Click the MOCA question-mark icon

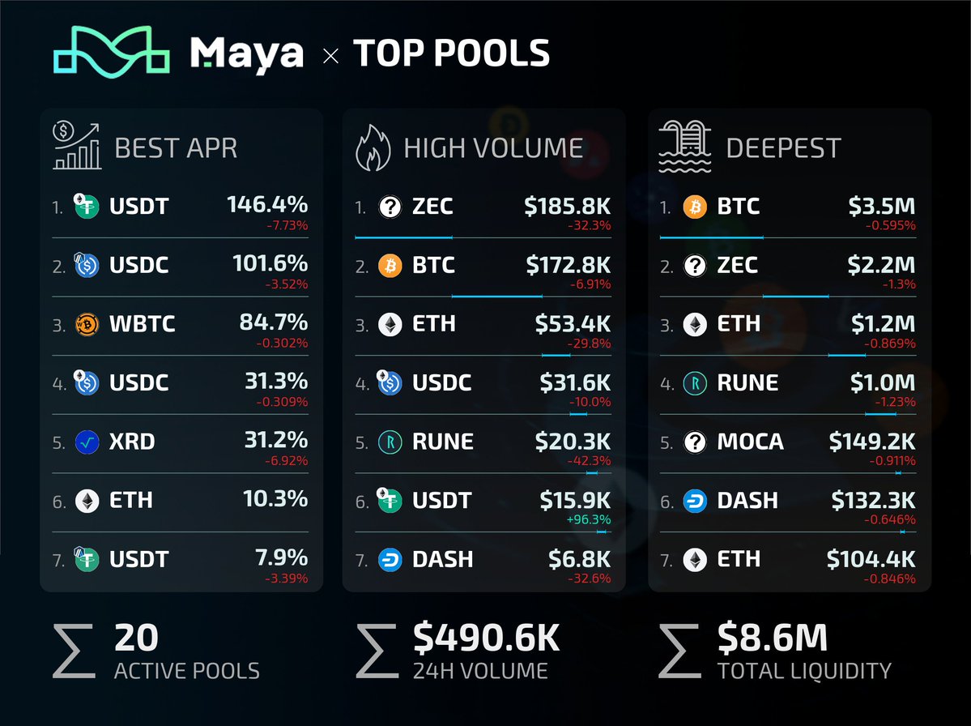[696, 442]
